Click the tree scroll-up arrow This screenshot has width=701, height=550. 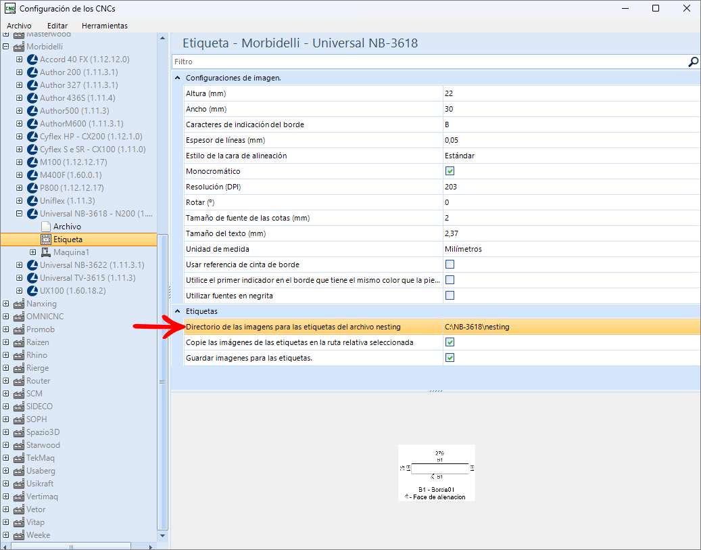click(x=162, y=38)
